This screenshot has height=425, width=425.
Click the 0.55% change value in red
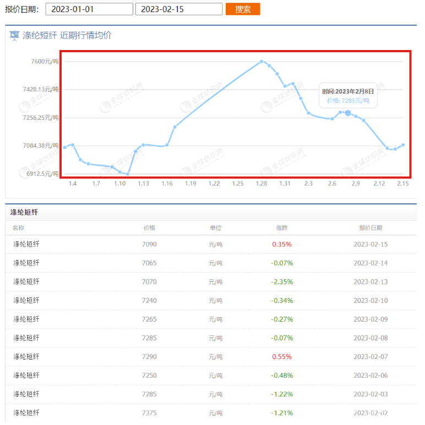pyautogui.click(x=281, y=357)
